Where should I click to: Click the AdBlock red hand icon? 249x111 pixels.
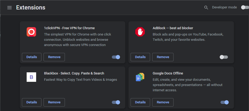[x=140, y=32]
